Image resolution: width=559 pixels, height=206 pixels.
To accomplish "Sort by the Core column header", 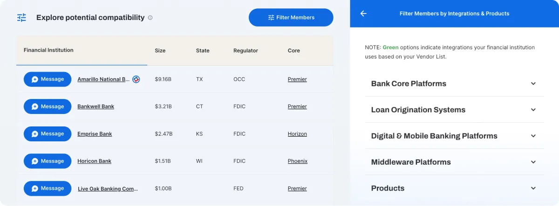I will tap(294, 51).
